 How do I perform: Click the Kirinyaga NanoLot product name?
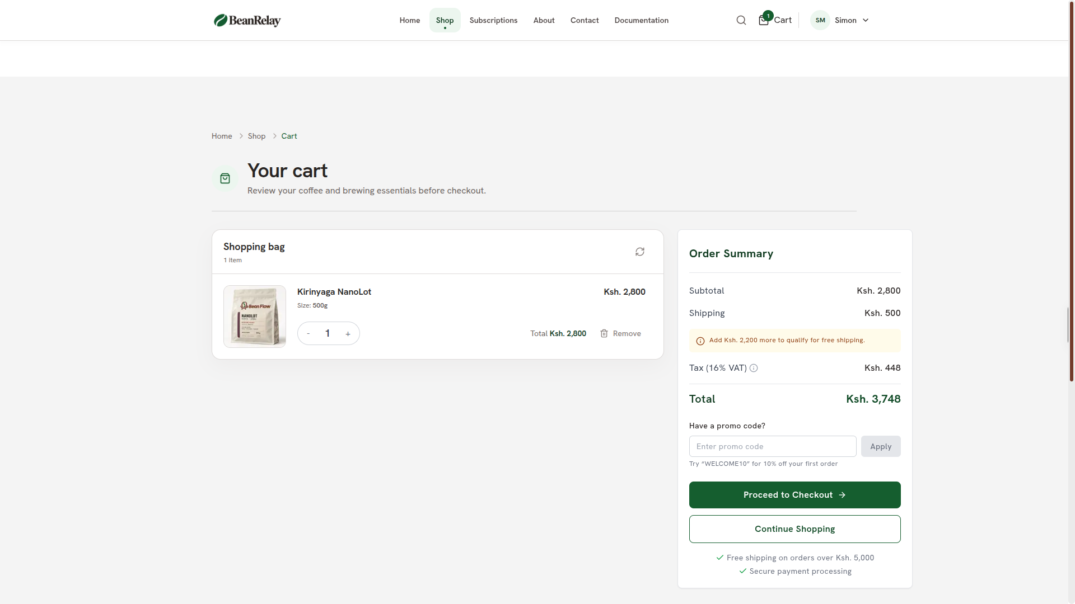coord(334,292)
